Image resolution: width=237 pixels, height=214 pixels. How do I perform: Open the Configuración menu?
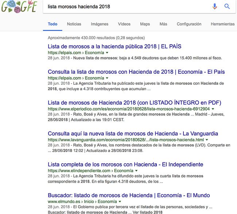tap(189, 24)
